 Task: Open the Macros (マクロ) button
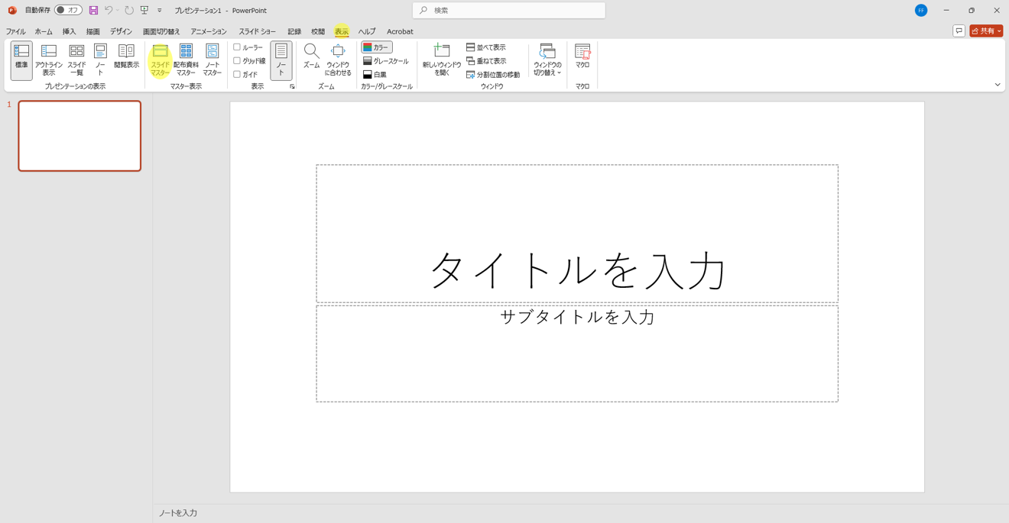tap(582, 56)
